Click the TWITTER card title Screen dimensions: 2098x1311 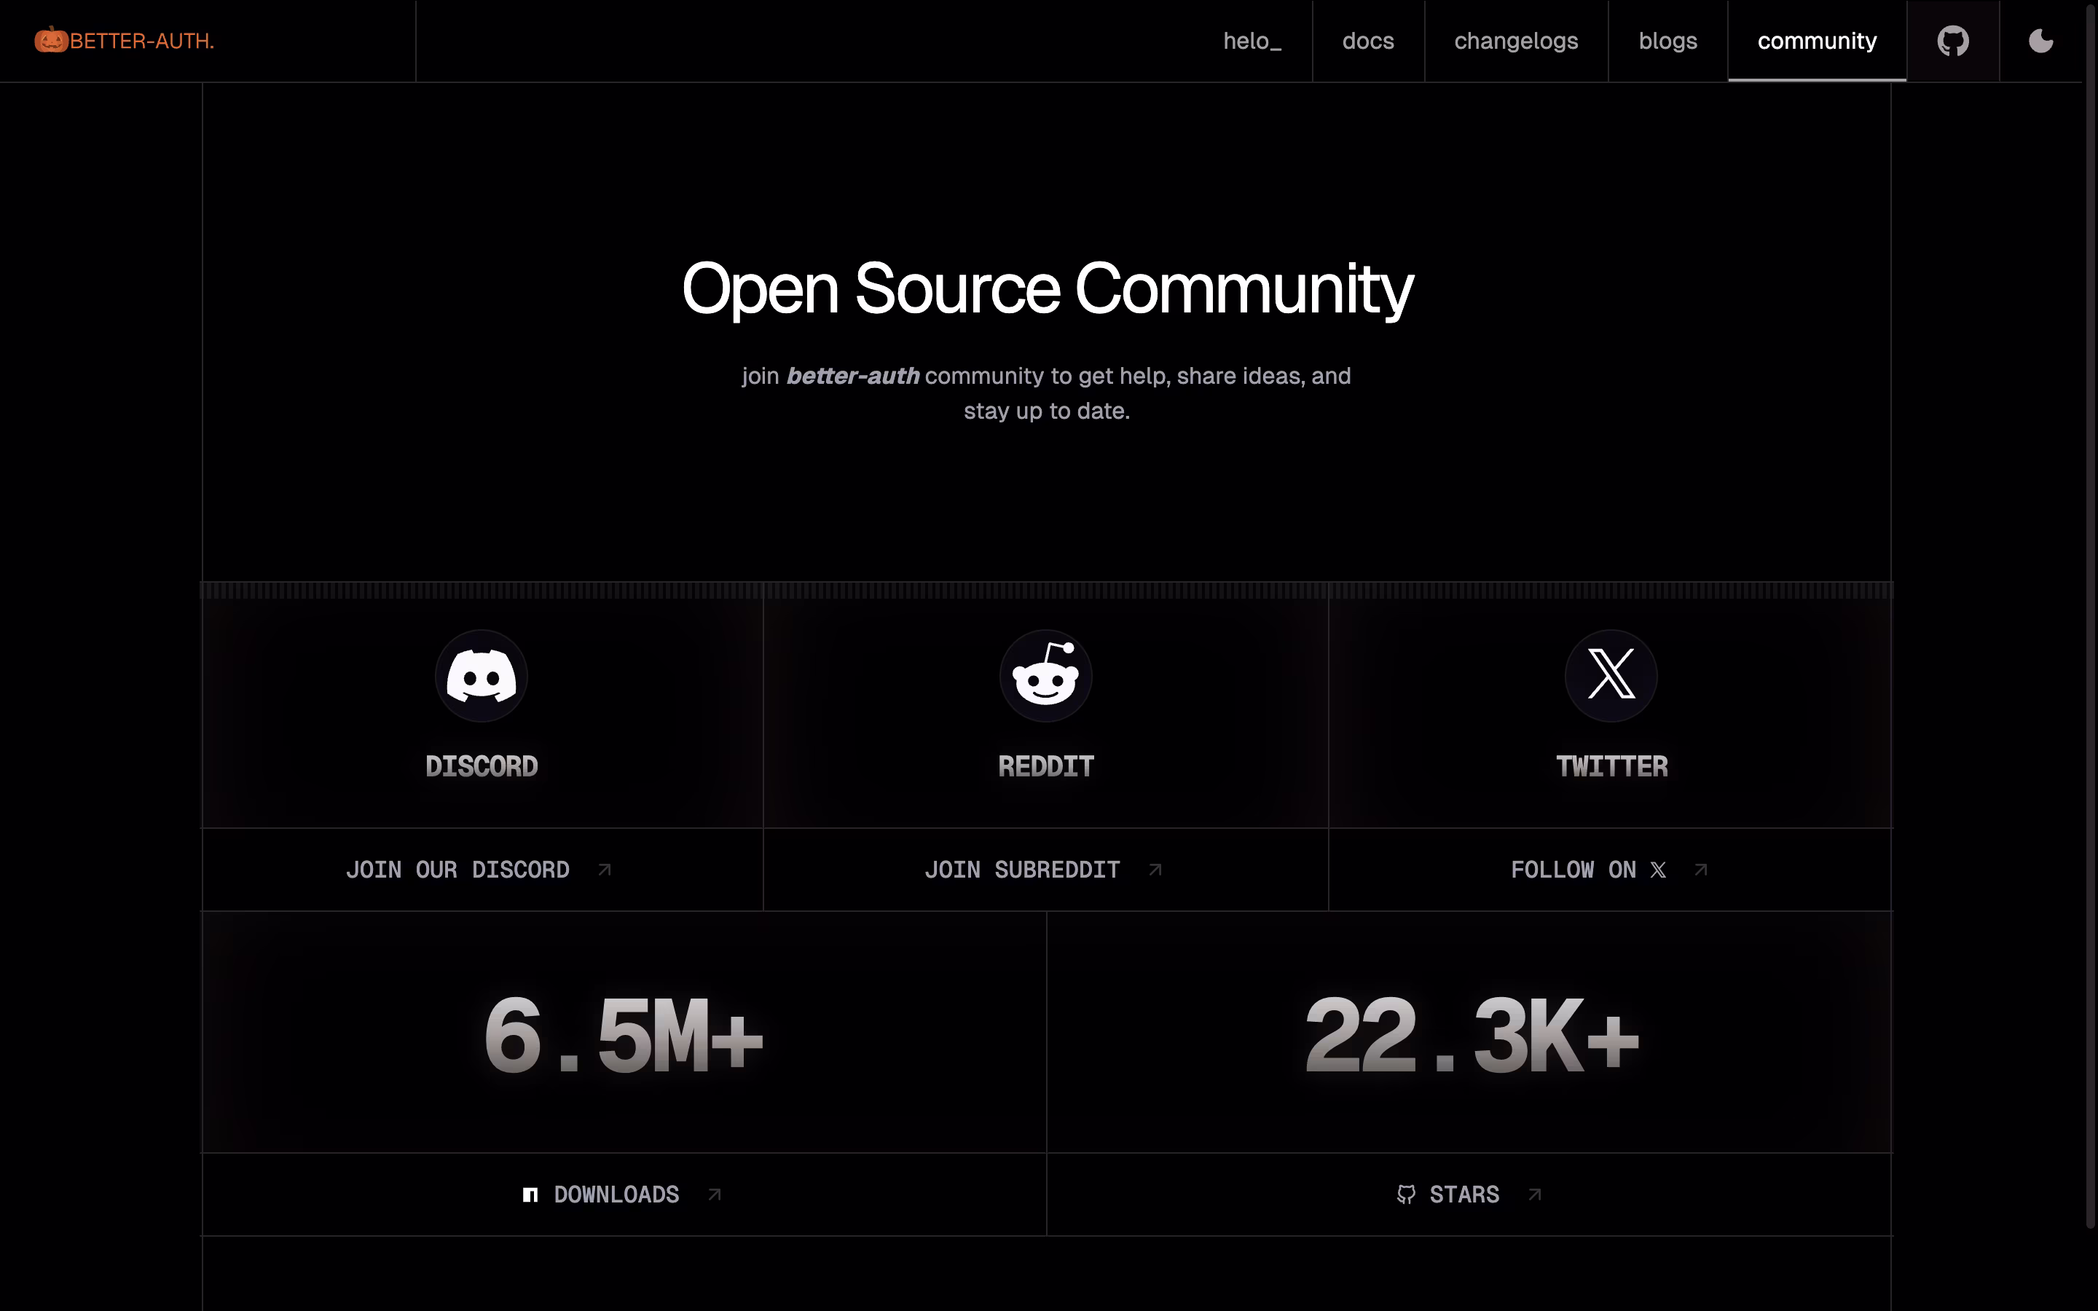pos(1611,766)
